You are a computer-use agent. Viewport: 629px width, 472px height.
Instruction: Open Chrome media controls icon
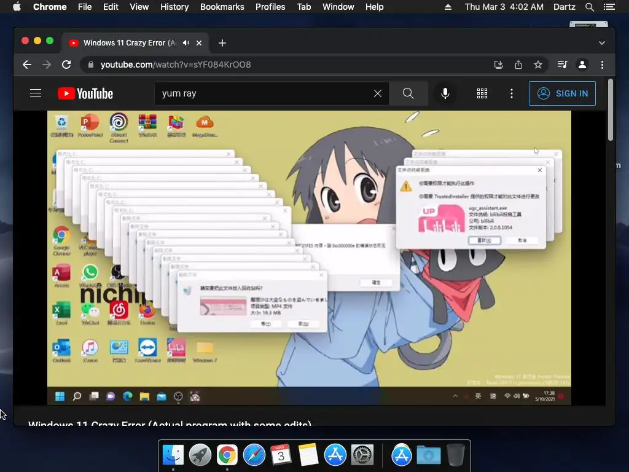[x=562, y=65]
